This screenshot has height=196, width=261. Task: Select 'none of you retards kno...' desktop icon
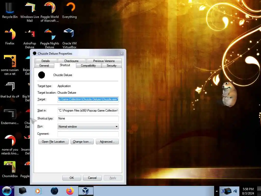click(x=10, y=145)
